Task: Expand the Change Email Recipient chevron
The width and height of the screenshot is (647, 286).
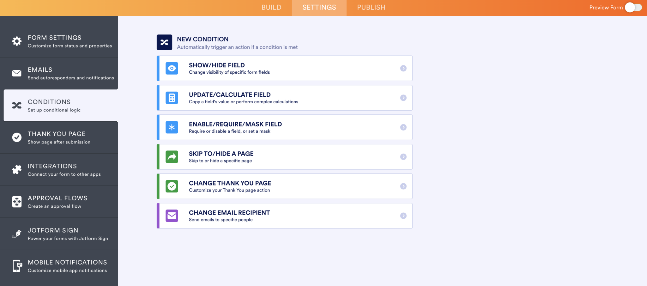Action: [403, 216]
